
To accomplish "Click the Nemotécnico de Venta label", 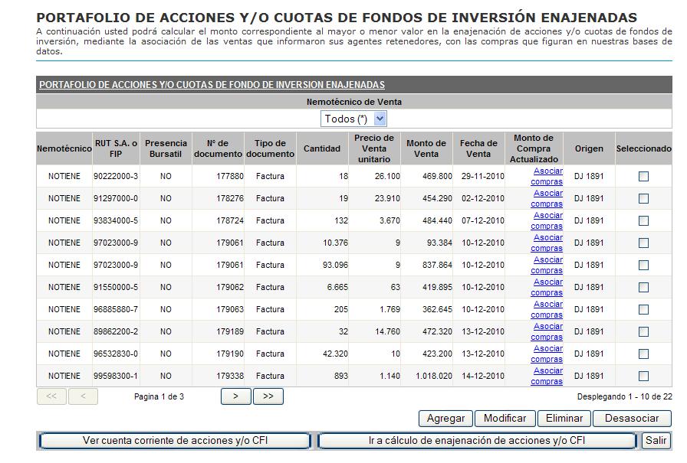I will (x=354, y=102).
